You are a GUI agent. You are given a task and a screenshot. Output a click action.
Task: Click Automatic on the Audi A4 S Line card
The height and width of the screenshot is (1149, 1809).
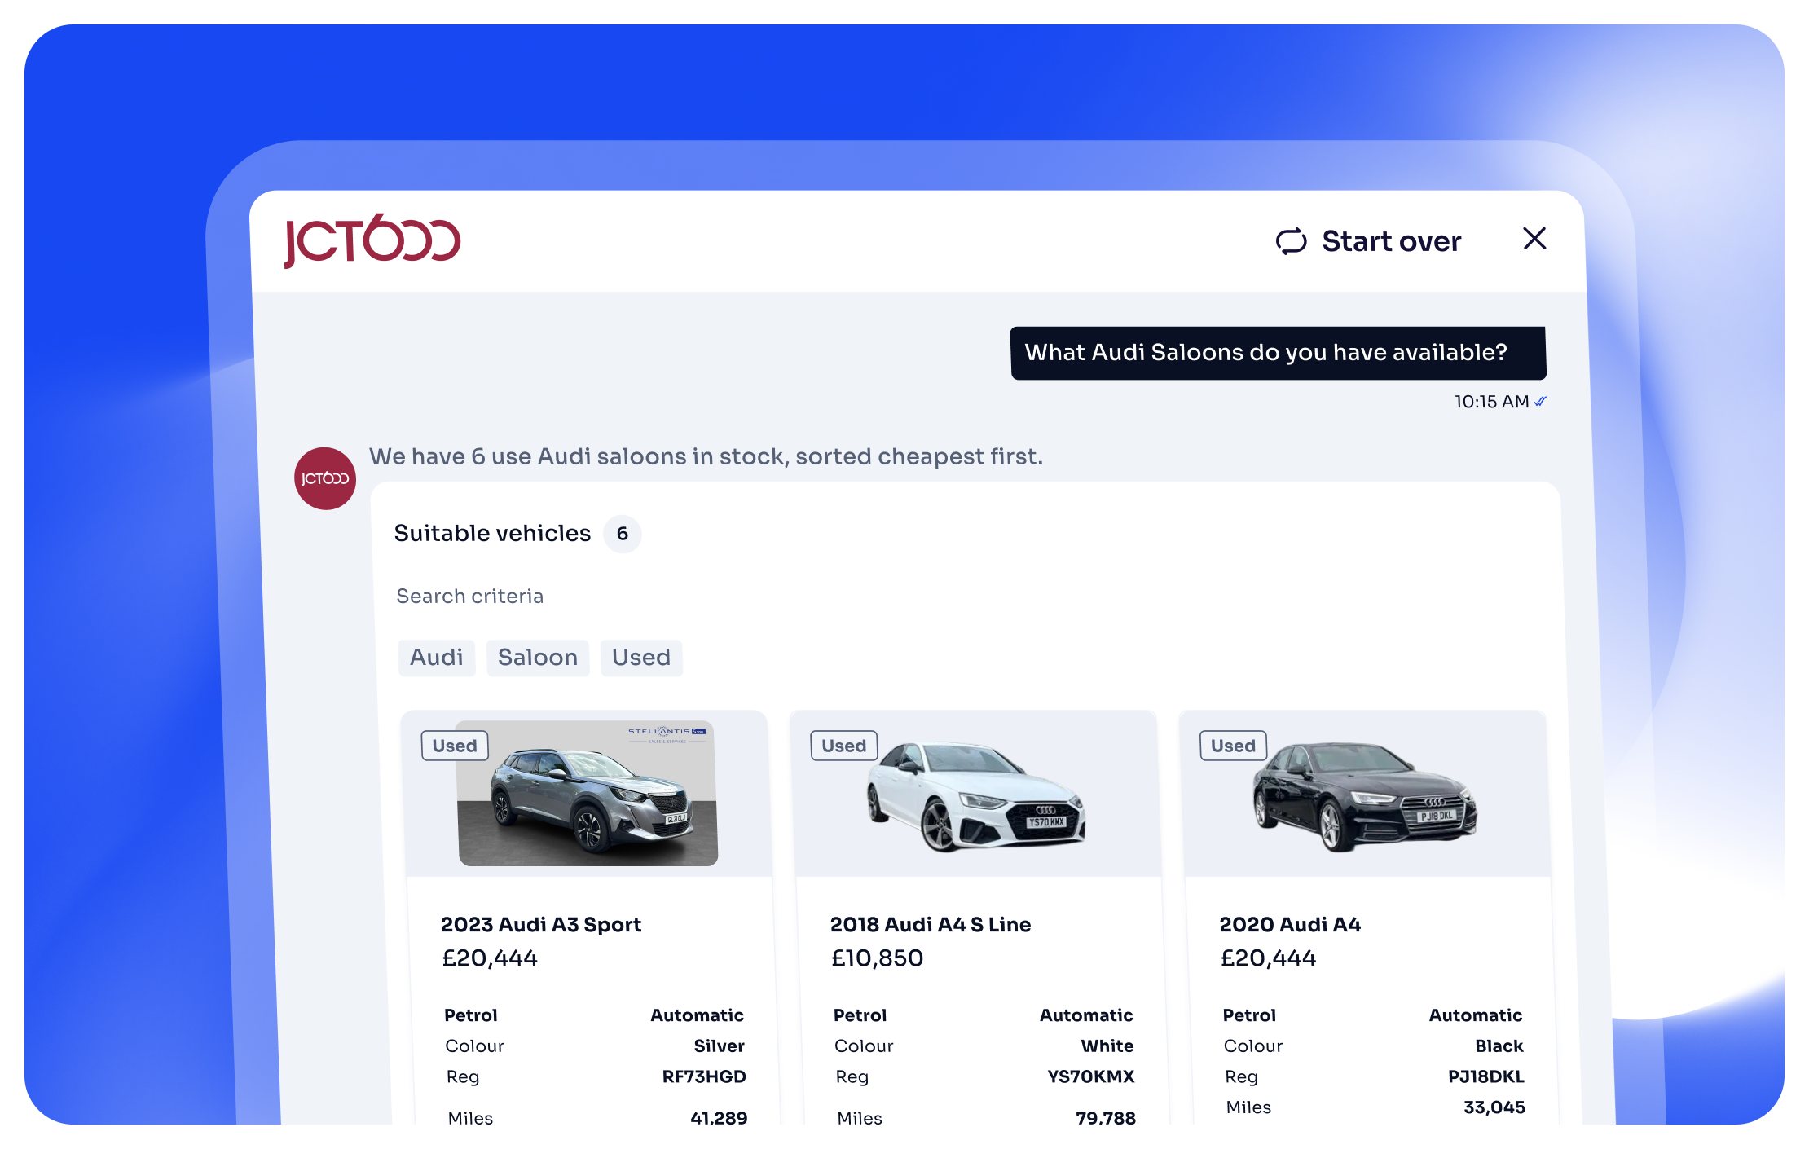click(1086, 1015)
